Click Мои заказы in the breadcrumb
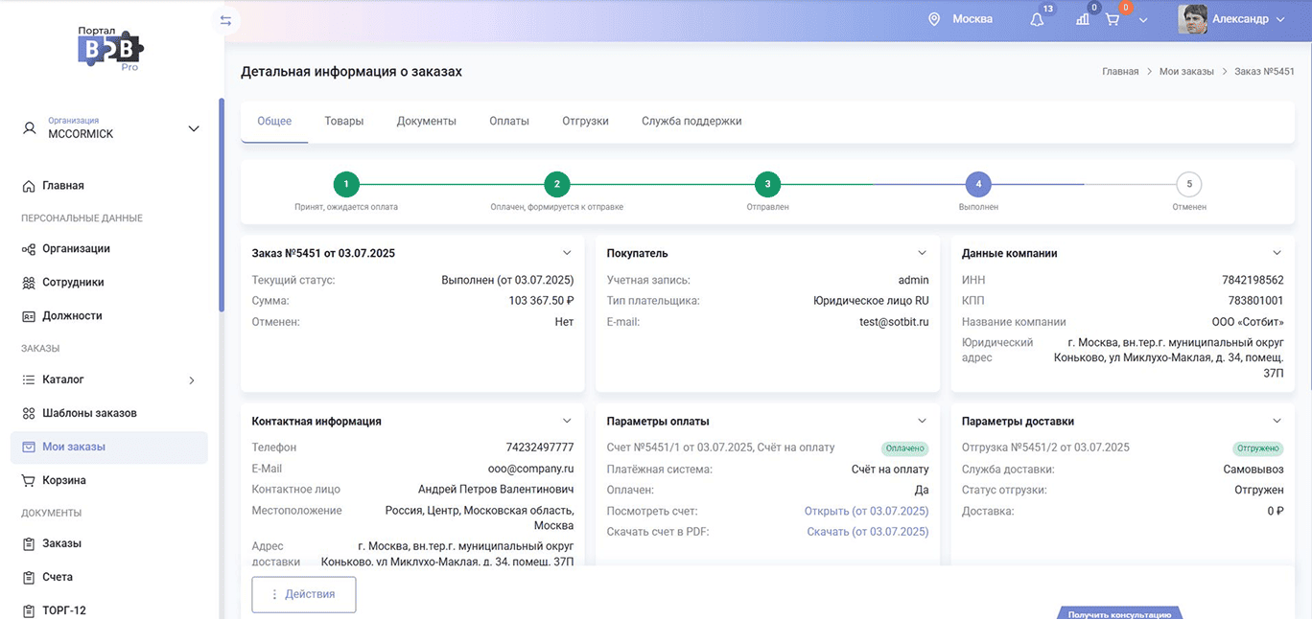Screen dimensions: 1312x620 [x=1186, y=72]
